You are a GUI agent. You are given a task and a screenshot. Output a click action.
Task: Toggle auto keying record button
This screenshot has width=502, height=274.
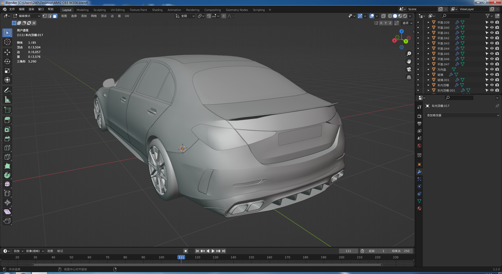(186, 251)
